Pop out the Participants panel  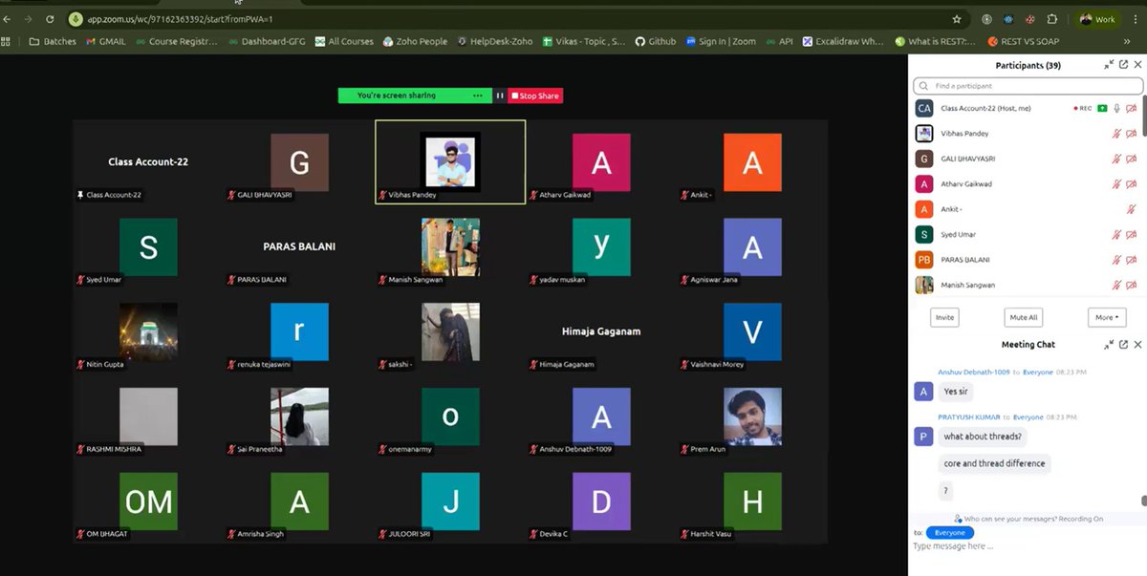tap(1123, 65)
